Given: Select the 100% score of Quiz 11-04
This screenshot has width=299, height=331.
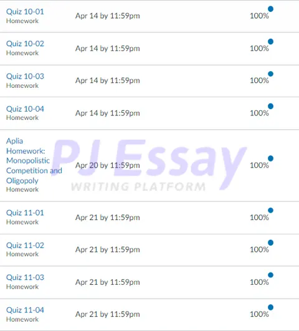Looking at the screenshot, I should (259, 314).
